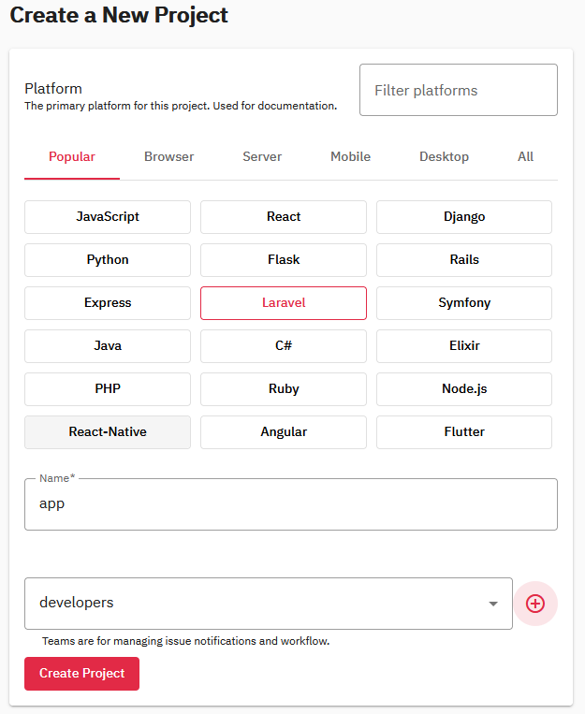Image resolution: width=585 pixels, height=714 pixels.
Task: Show All platforms tab
Action: (x=525, y=156)
